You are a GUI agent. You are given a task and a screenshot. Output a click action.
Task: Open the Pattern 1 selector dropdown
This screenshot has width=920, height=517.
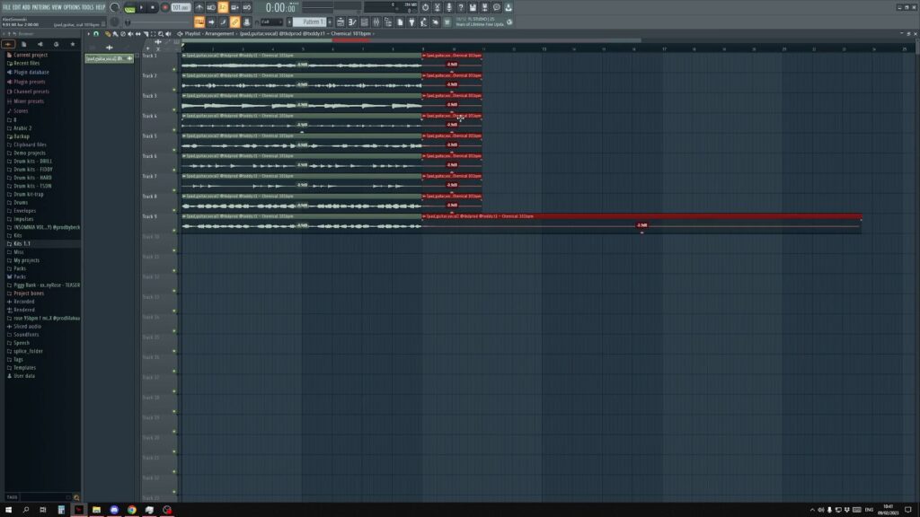click(x=310, y=22)
